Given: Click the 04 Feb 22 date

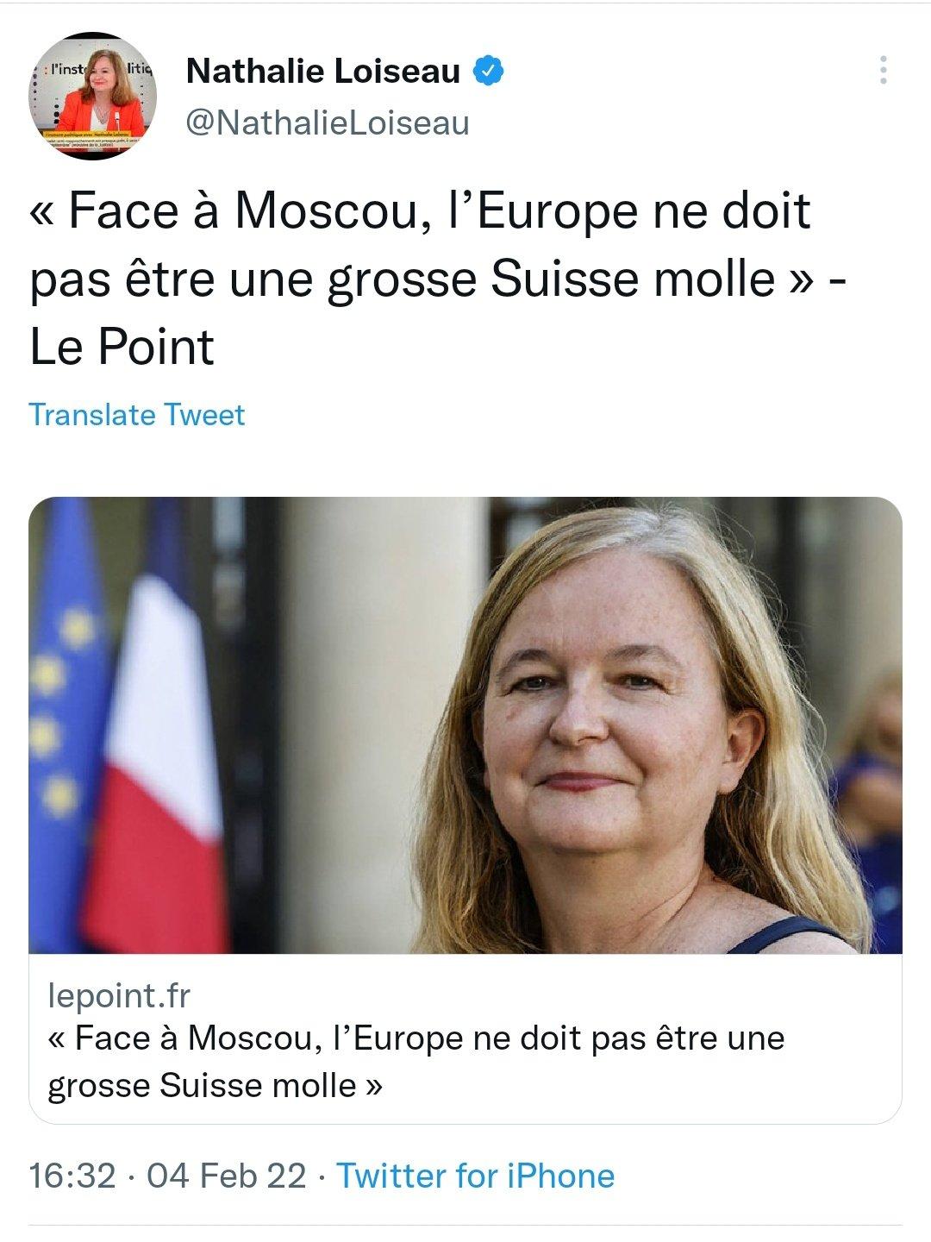Looking at the screenshot, I should pyautogui.click(x=227, y=1176).
